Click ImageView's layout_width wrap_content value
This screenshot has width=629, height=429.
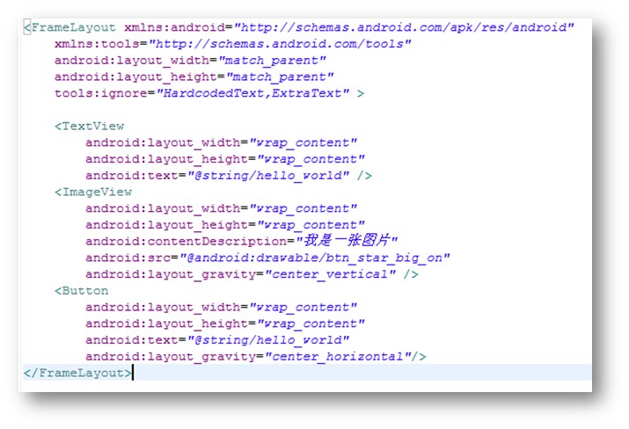pos(303,208)
